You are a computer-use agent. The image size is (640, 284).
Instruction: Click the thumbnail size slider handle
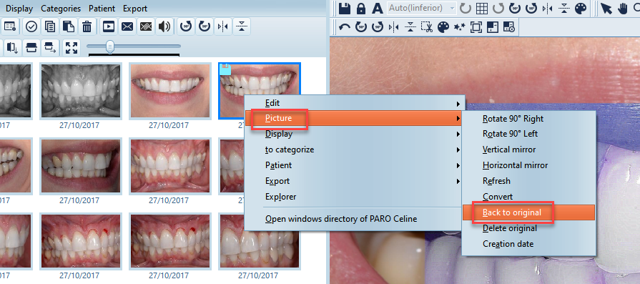pos(110,47)
